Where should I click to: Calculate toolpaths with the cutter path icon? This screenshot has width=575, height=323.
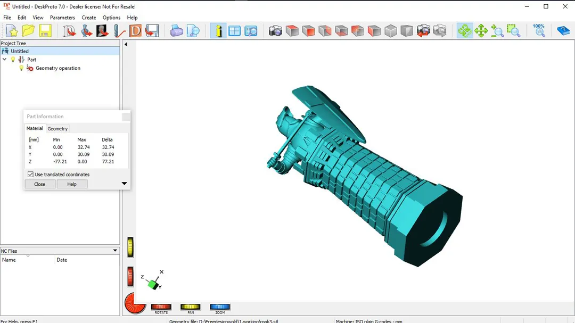pos(119,31)
